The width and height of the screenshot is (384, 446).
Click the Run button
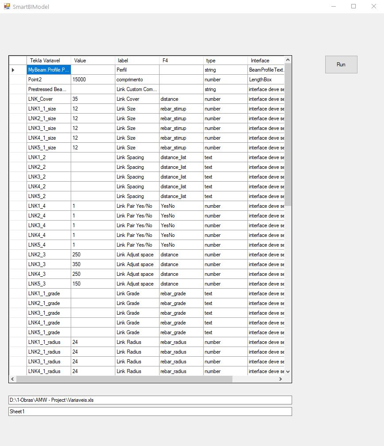[341, 64]
